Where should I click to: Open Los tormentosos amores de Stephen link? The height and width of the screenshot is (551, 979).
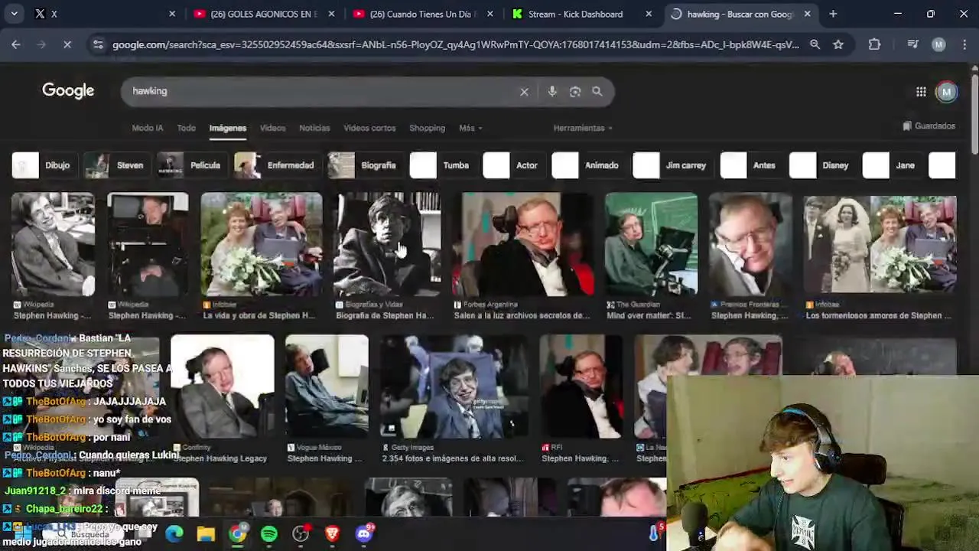click(x=878, y=315)
